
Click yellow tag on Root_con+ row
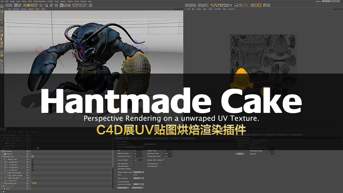pos(33,180)
